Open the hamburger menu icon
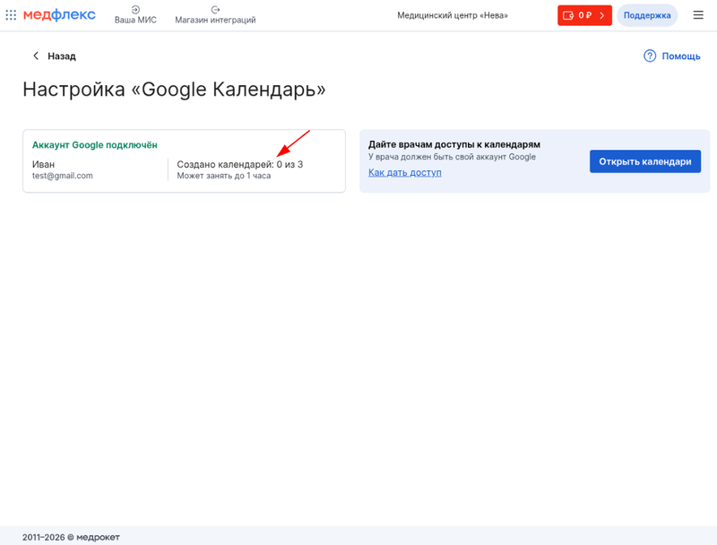This screenshot has width=717, height=545. click(698, 15)
